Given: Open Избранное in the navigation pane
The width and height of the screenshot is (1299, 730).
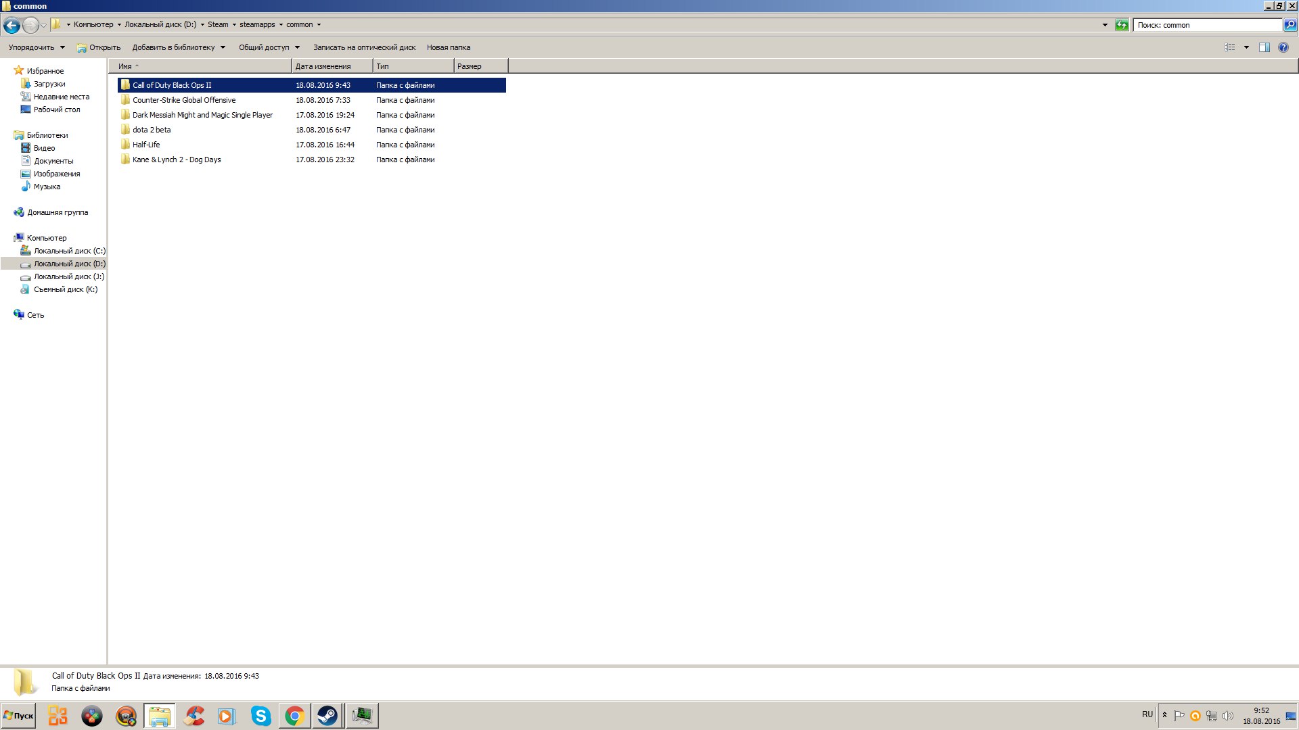Looking at the screenshot, I should pyautogui.click(x=45, y=71).
